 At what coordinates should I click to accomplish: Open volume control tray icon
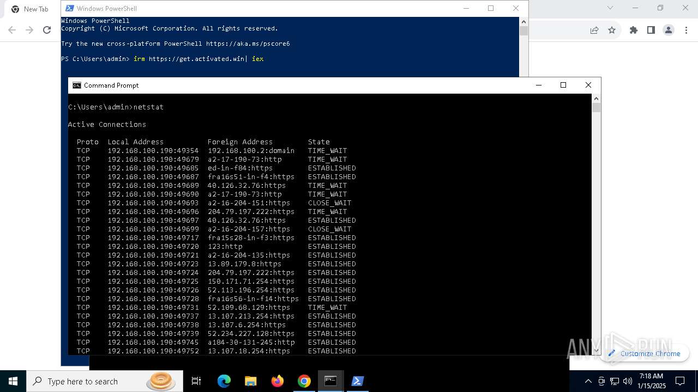point(628,381)
